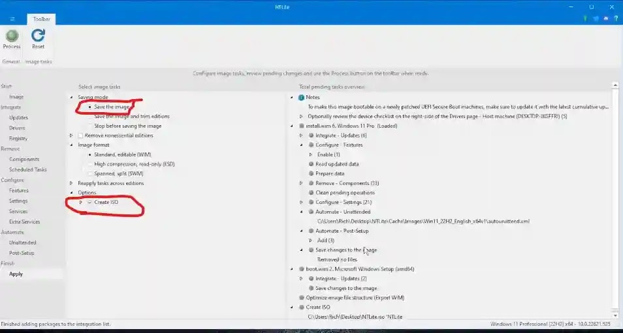Expand Integrate - Updates (2) under boot.wim
Viewport: 623px width, 333px height.
click(301, 279)
